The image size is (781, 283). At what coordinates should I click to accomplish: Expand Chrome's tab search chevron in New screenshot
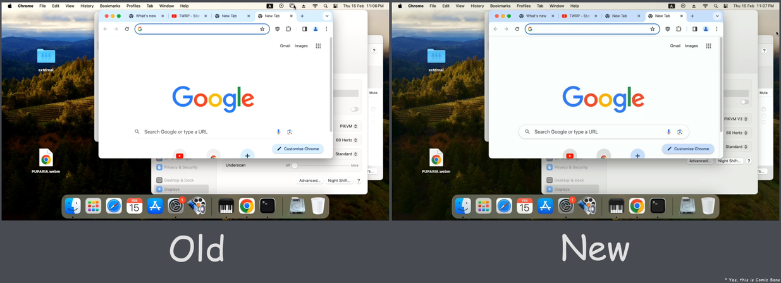click(716, 16)
